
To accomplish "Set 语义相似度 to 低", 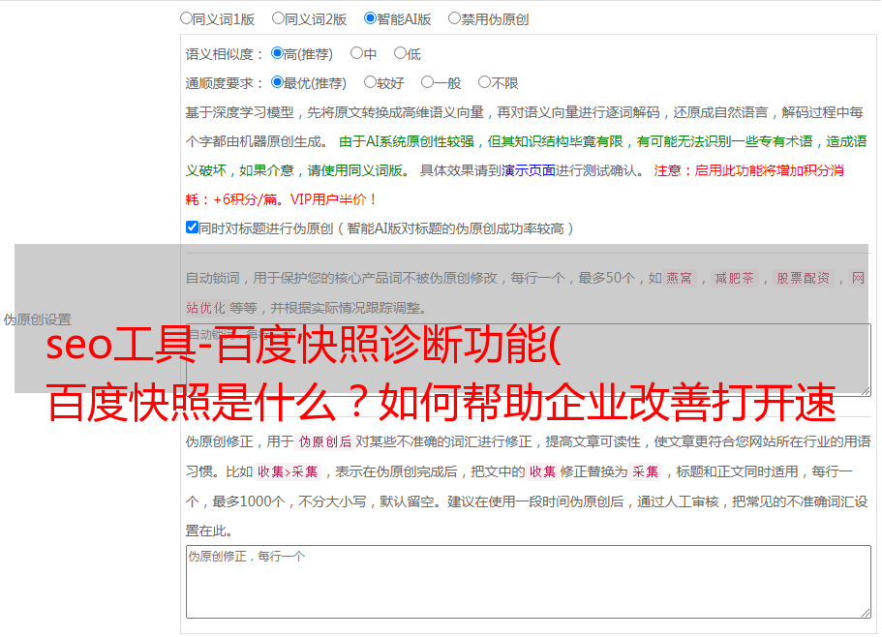I will tap(400, 53).
